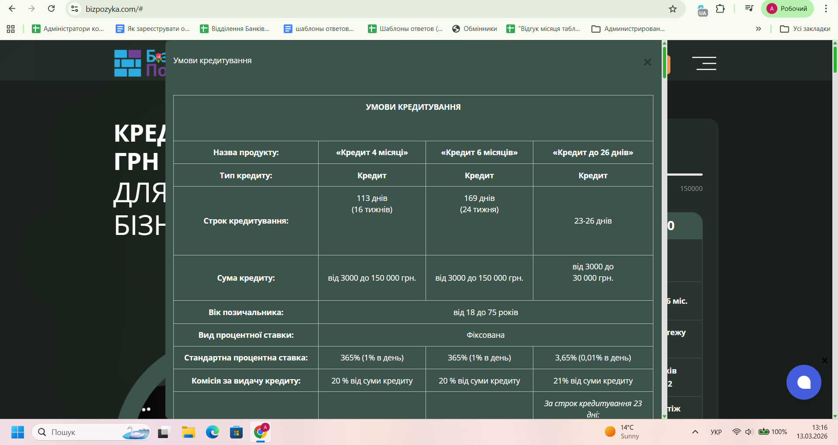Bookmark this page with the star icon
The width and height of the screenshot is (838, 445).
(673, 9)
